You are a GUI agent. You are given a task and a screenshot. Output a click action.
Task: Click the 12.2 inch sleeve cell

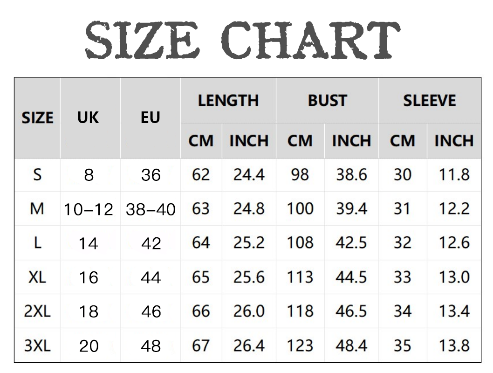coord(454,209)
